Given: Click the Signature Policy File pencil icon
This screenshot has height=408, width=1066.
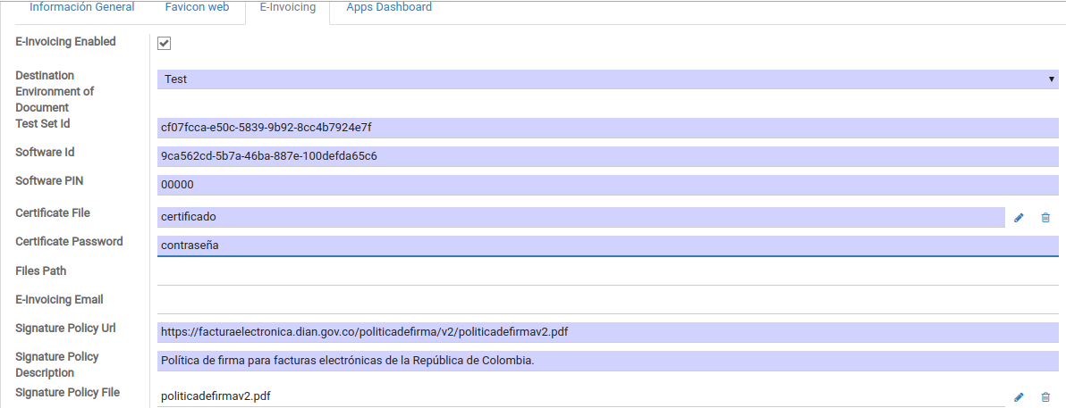Looking at the screenshot, I should tap(1019, 396).
